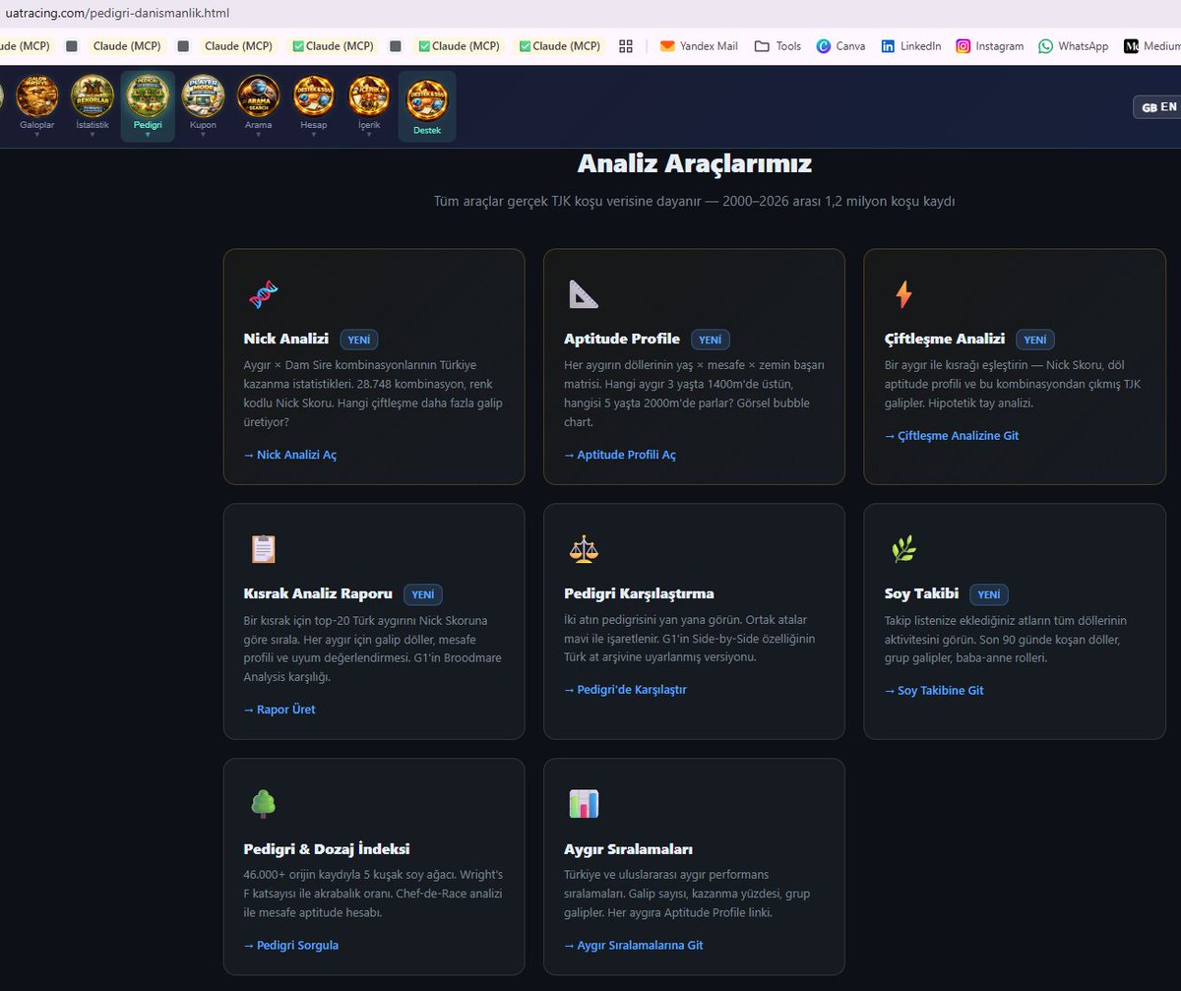
Task: Click the Rapor Üret link
Action: pyautogui.click(x=280, y=710)
